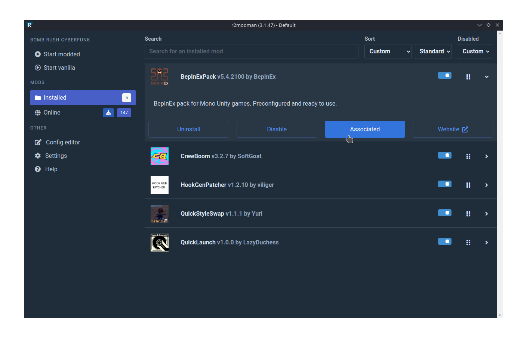Viewport: 527px width, 347px height.
Task: Click the HookGenPatcher v1.2.10 by viliger title
Action: [227, 185]
